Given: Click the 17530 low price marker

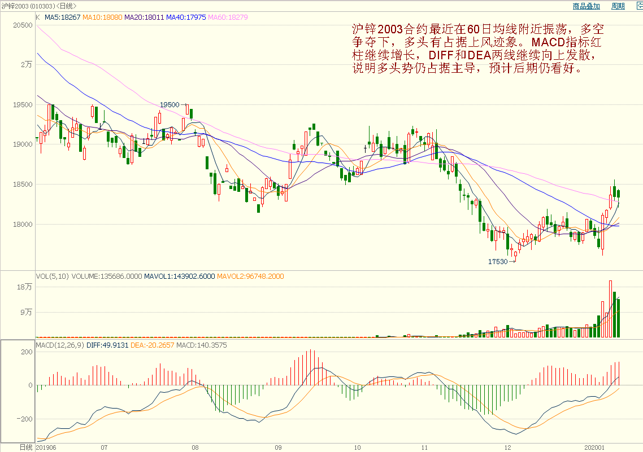Looking at the screenshot, I should [x=498, y=262].
